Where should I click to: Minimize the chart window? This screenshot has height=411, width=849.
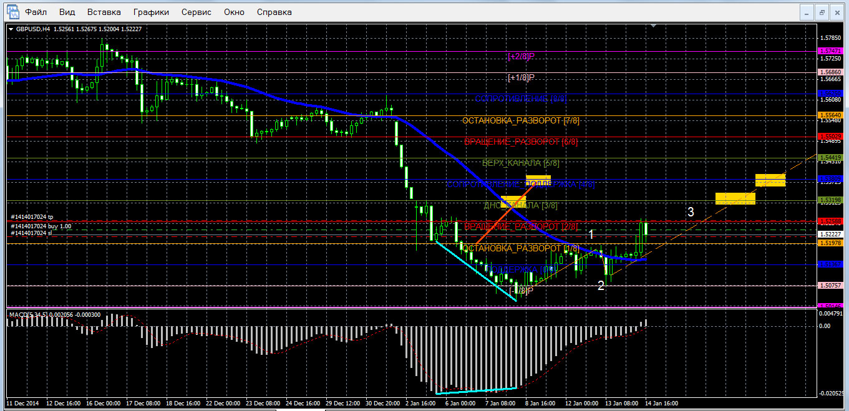point(807,12)
